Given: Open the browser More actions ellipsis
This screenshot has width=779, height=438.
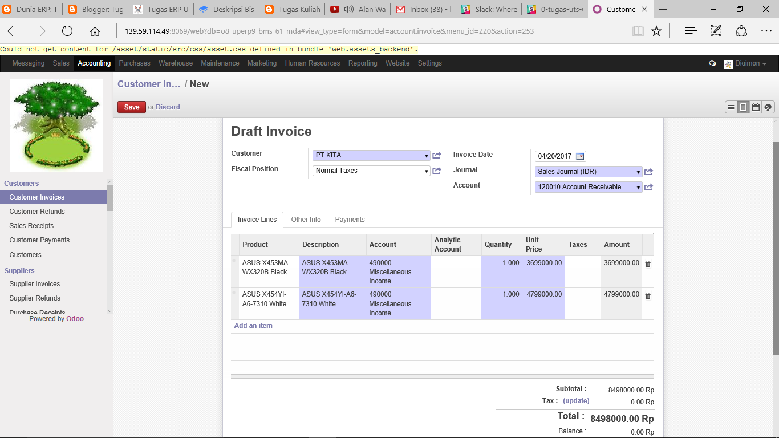Looking at the screenshot, I should (x=766, y=31).
